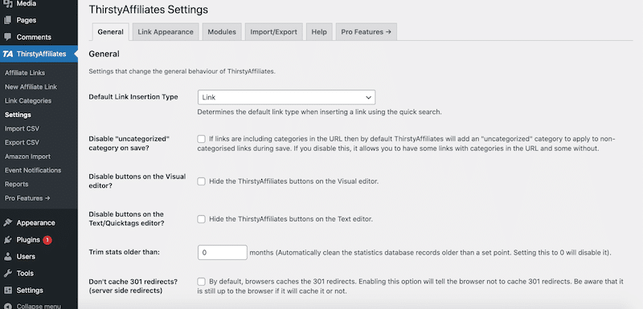Open the Import/Export tab
643x309 pixels.
pos(274,32)
